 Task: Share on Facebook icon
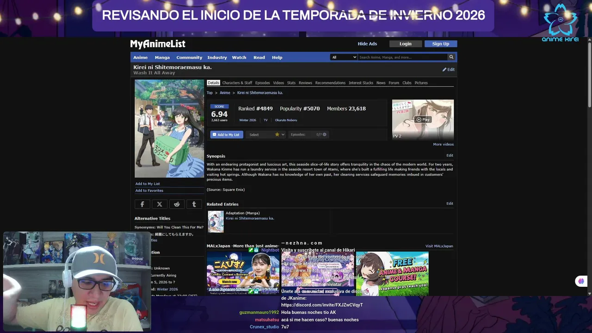tap(142, 204)
